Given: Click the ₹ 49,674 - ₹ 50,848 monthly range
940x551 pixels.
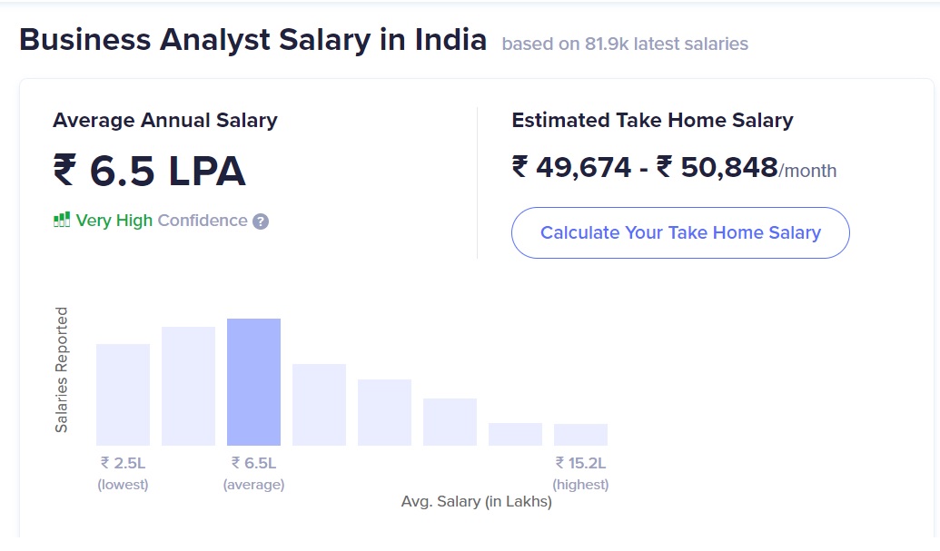Looking at the screenshot, I should point(645,168).
